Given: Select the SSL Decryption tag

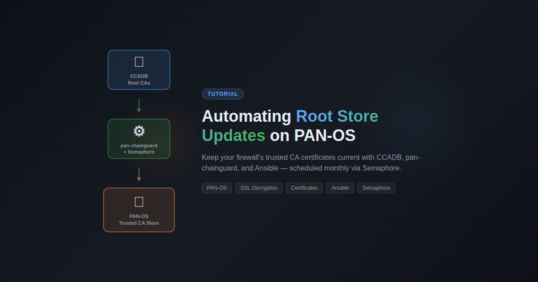Looking at the screenshot, I should point(259,188).
